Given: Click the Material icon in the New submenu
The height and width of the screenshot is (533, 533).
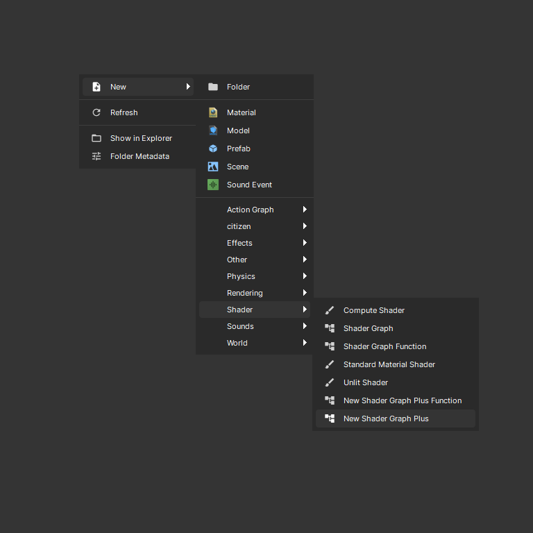Looking at the screenshot, I should [x=213, y=112].
